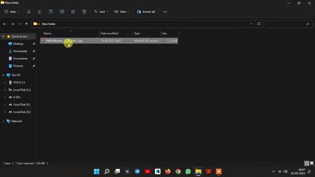This screenshot has width=315, height=177.
Task: Click the Rename icon in toolbar
Action: (62, 12)
